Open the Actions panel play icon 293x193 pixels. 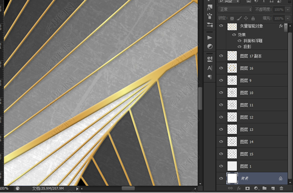pyautogui.click(x=210, y=38)
